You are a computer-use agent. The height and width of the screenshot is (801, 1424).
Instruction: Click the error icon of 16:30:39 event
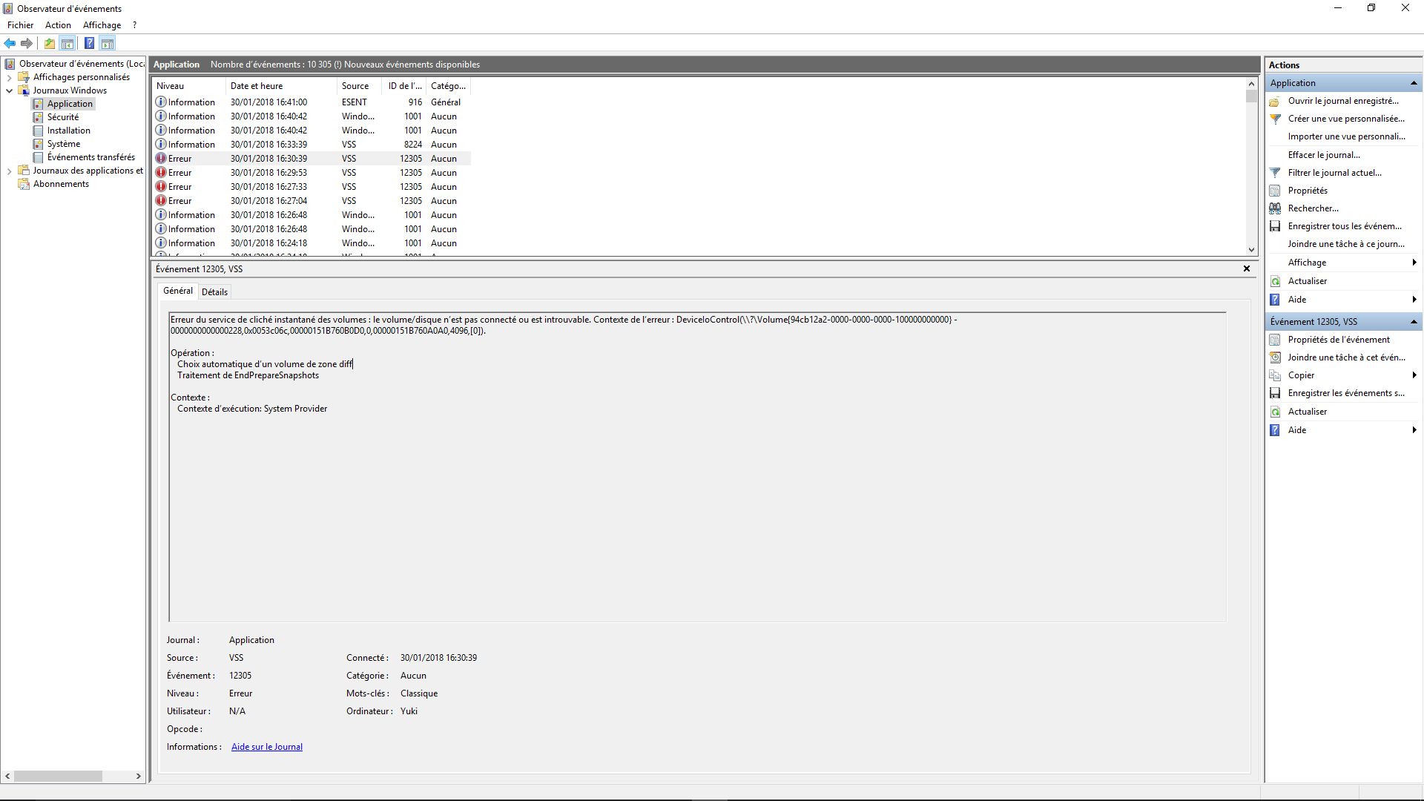tap(161, 159)
